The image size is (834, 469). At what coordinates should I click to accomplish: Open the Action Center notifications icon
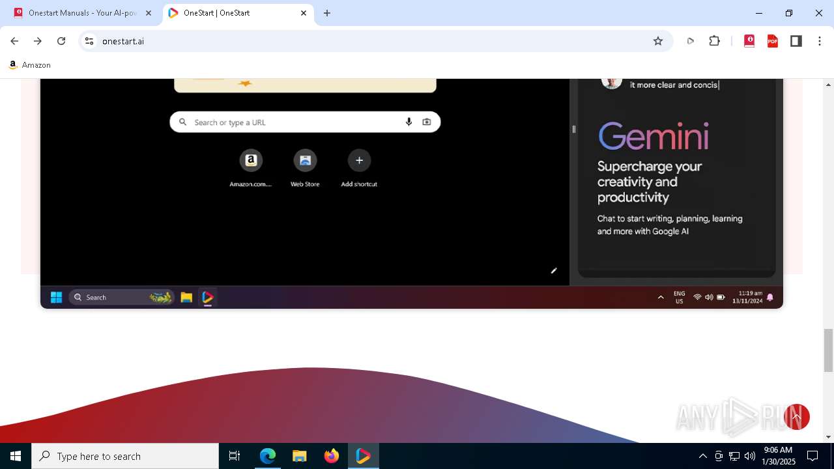(812, 456)
